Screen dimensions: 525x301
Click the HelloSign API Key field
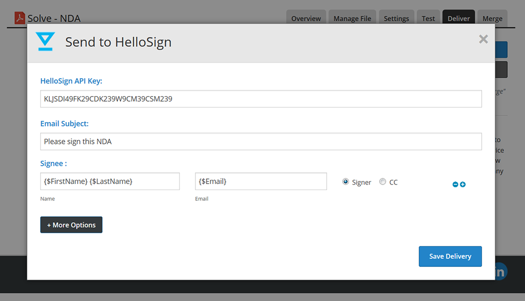click(260, 99)
